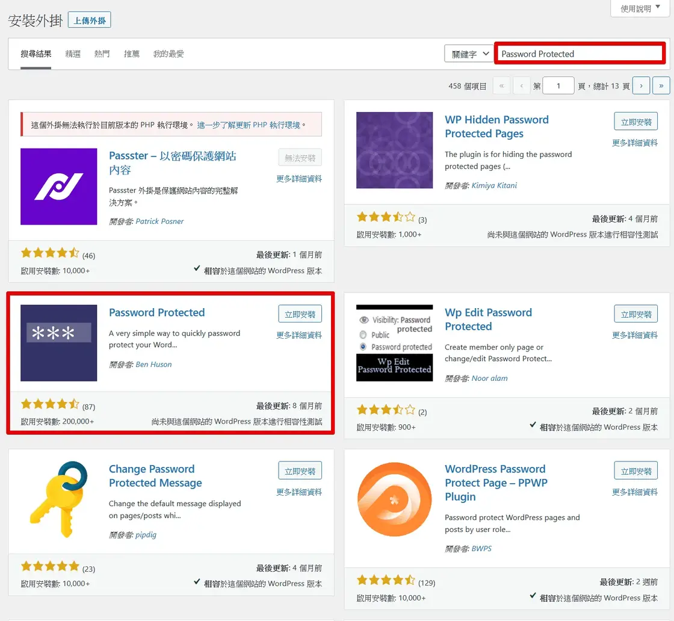Open Wp Edit Password Protected title link

point(488,320)
